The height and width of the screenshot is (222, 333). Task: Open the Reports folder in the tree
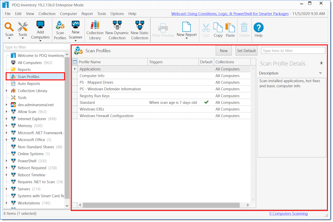click(x=24, y=70)
